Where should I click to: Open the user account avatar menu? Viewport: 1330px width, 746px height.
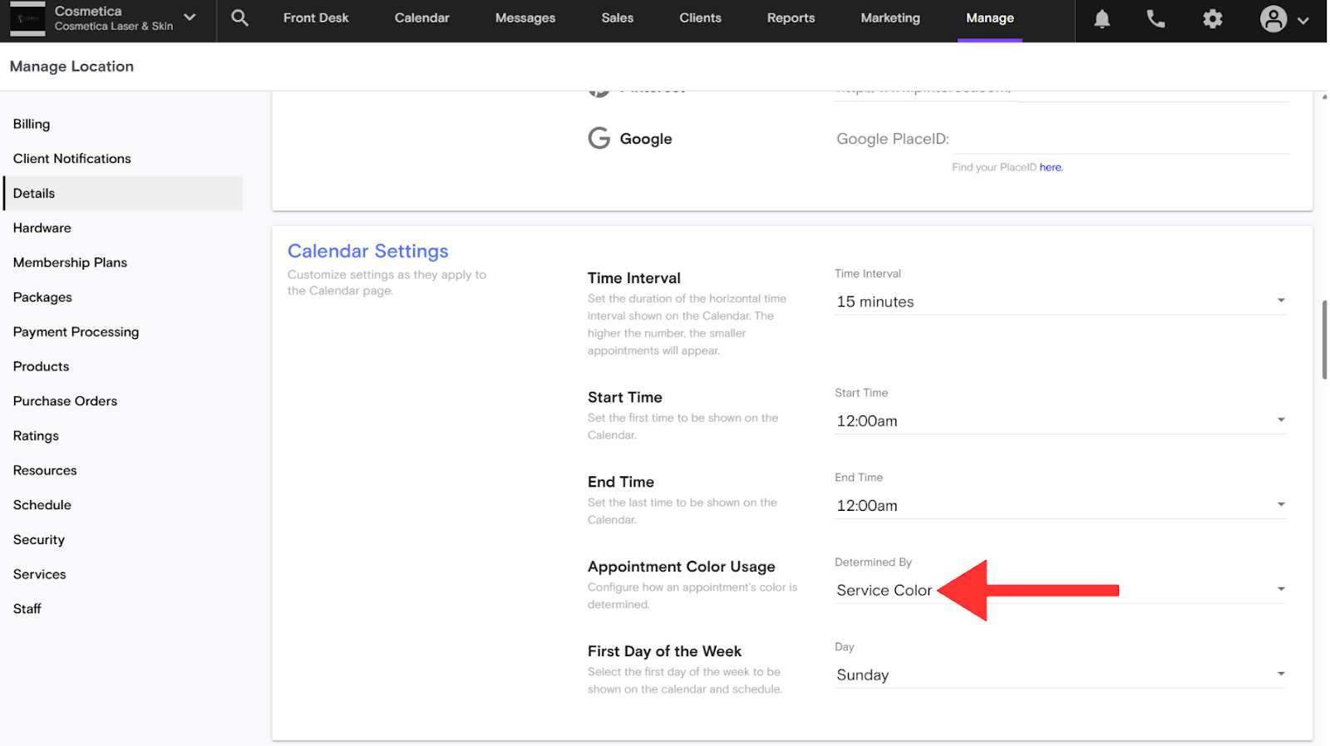click(x=1283, y=19)
